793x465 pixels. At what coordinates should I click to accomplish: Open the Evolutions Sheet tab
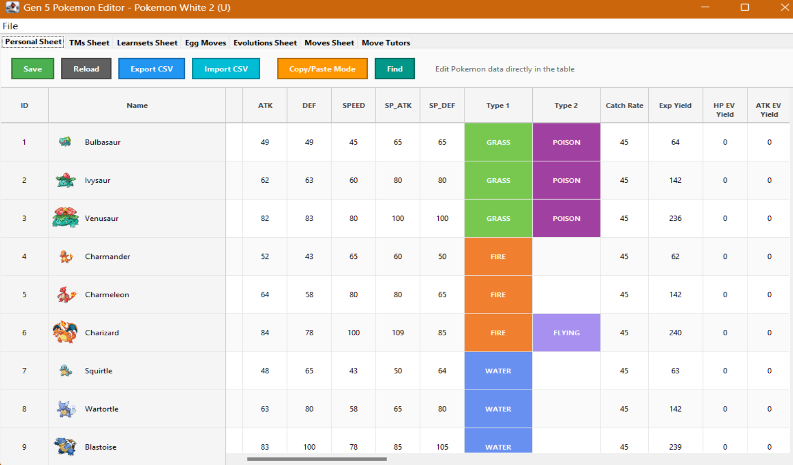coord(265,43)
